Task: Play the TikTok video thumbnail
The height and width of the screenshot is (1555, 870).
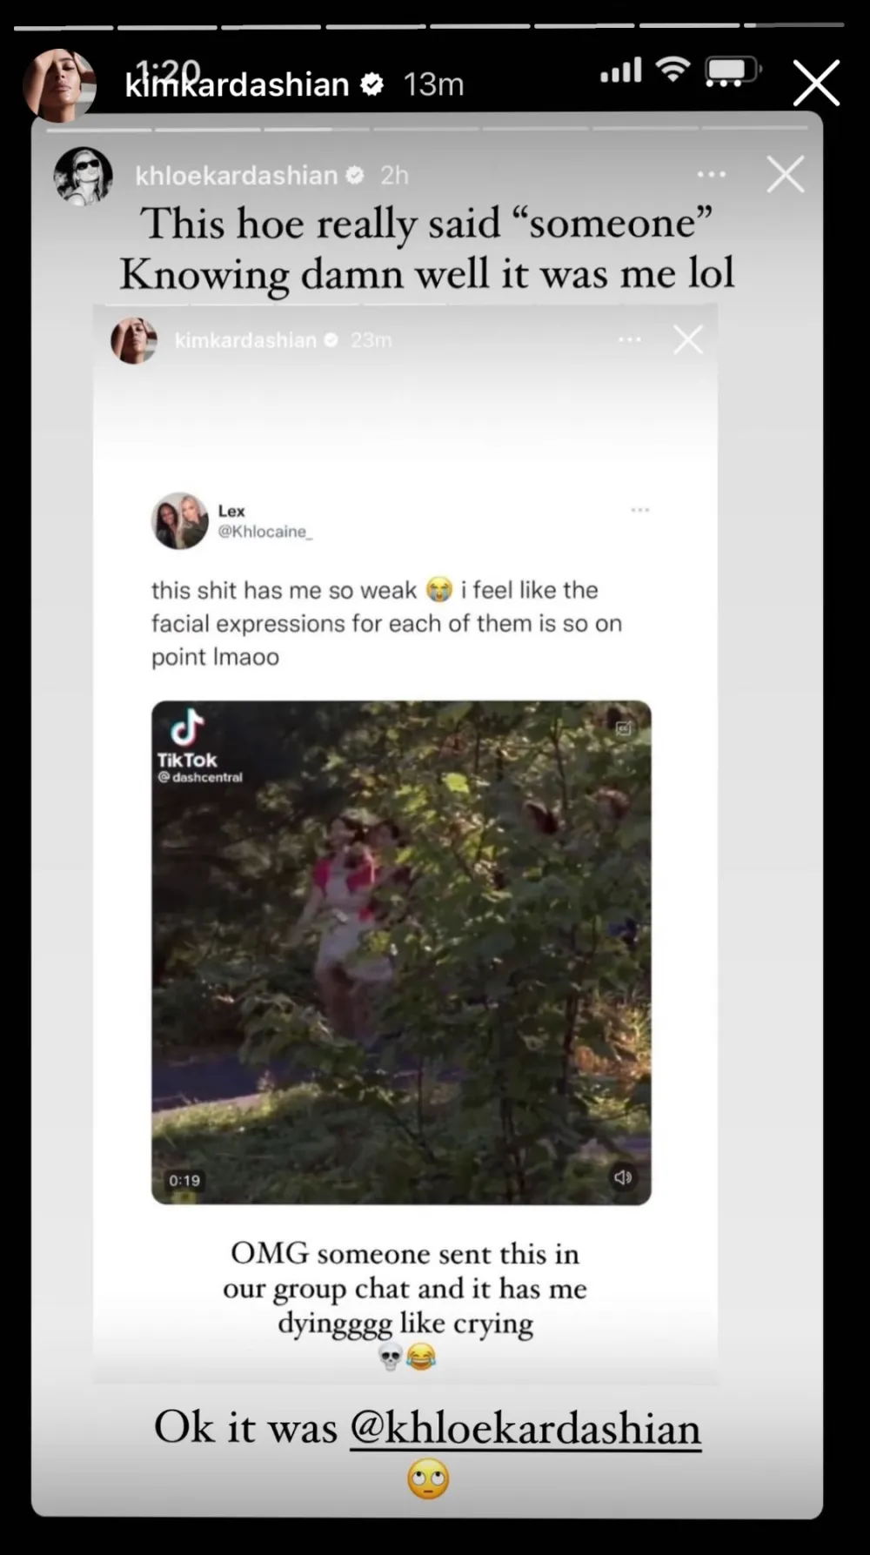Action: click(x=401, y=953)
